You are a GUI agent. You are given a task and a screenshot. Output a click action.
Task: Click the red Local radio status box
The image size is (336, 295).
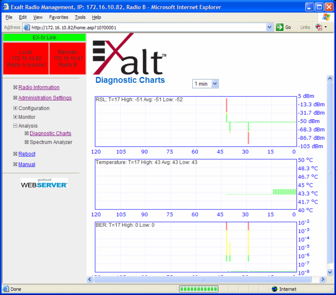click(x=26, y=58)
